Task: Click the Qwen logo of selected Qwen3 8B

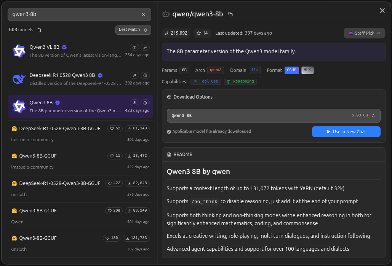Action: point(19,107)
